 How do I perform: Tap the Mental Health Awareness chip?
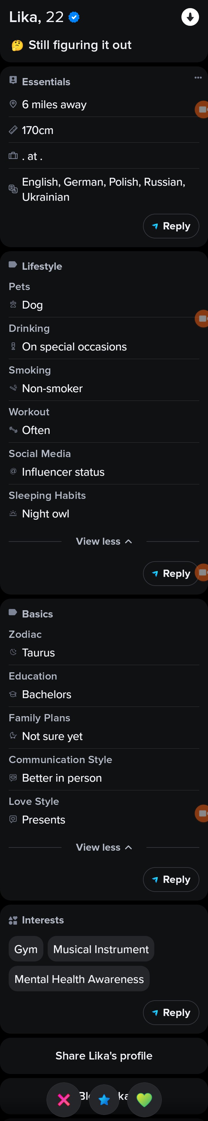tap(79, 979)
